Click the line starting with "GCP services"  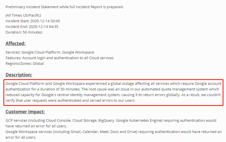111,120
